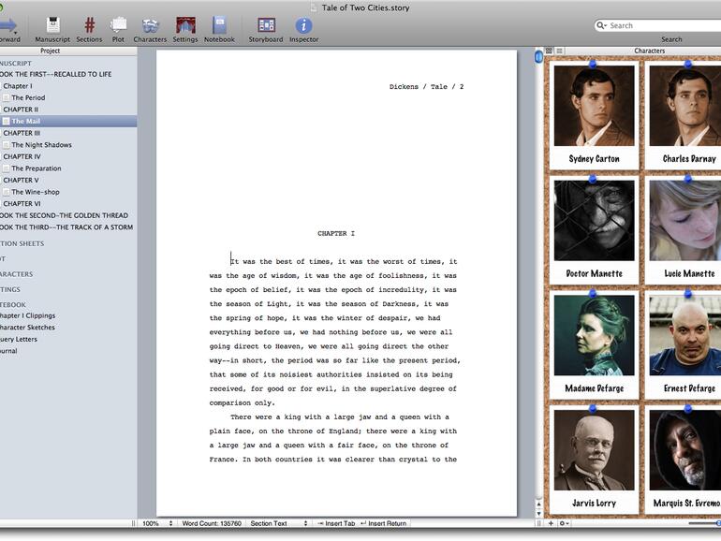
Task: Open the Section Text style dropdown
Action: (275, 523)
